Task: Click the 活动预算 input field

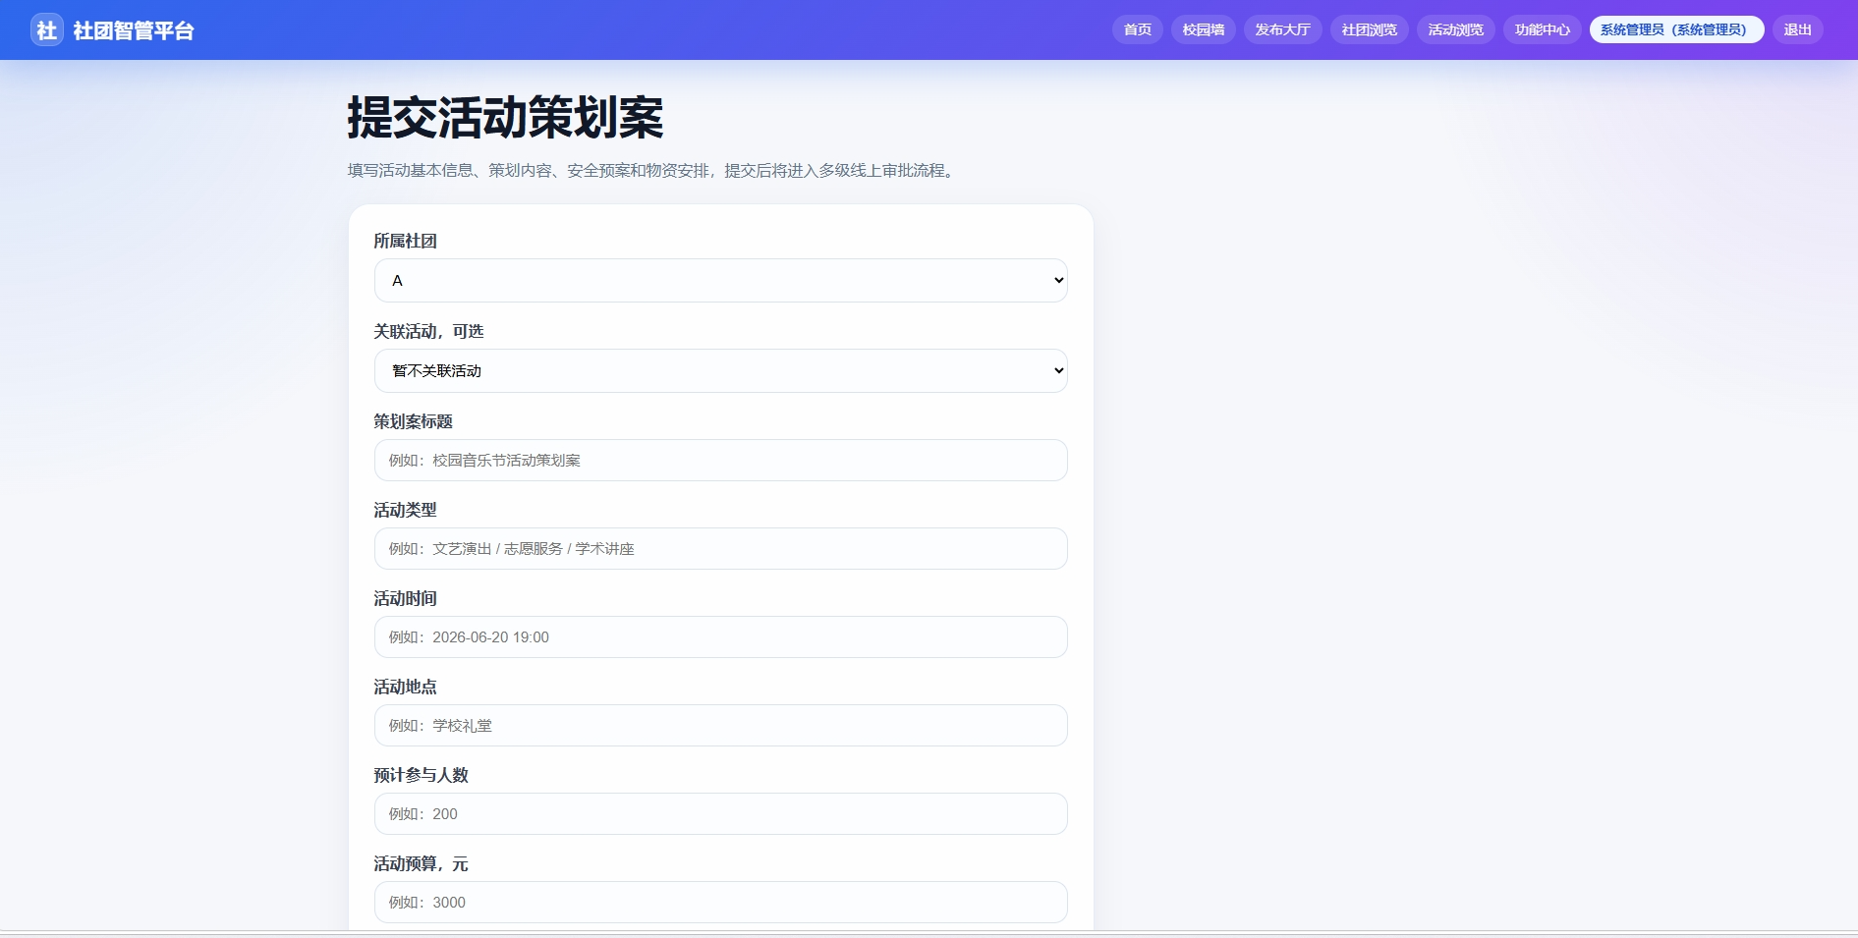Action: click(x=721, y=903)
